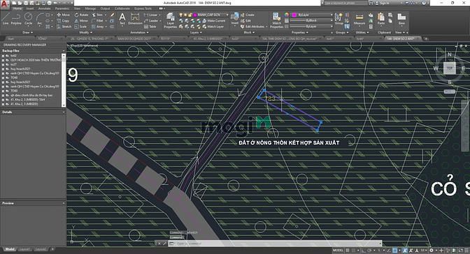The height and width of the screenshot is (254, 470).
Task: Click the magenta layer color swatch
Action: (195, 15)
